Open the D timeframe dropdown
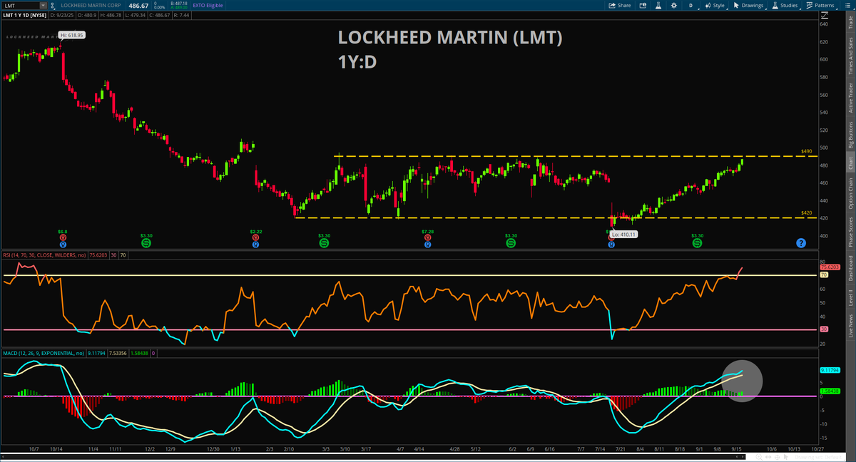856x462 pixels. point(691,5)
